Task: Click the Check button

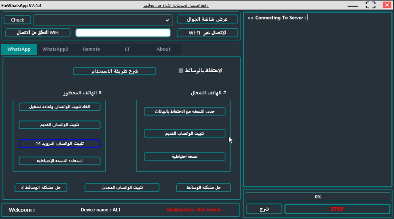Action: [x=17, y=20]
